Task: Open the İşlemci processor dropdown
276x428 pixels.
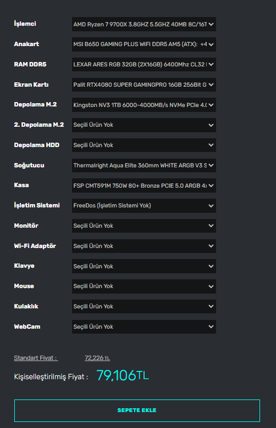Action: [144, 24]
